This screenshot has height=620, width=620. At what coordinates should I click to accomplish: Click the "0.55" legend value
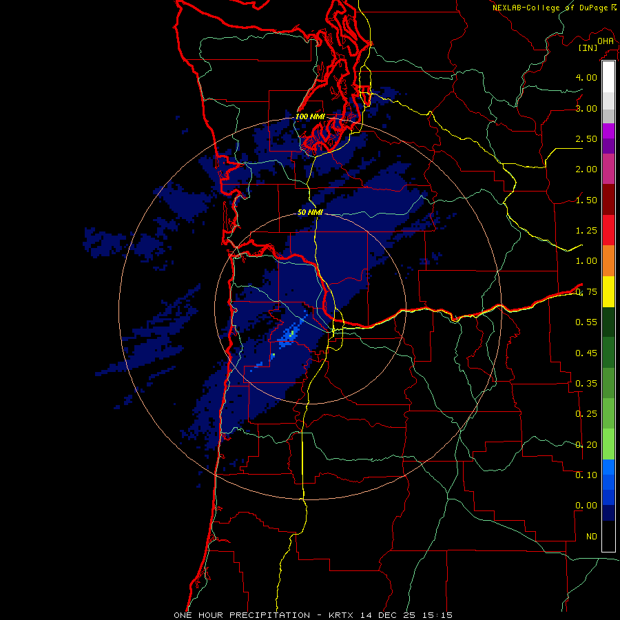click(586, 322)
